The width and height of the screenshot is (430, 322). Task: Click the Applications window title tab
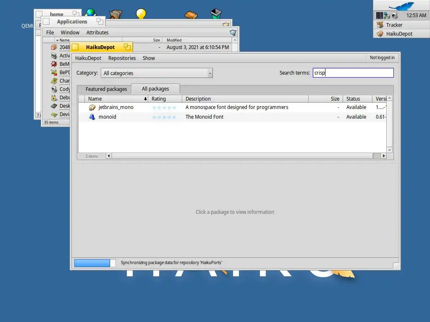(73, 22)
